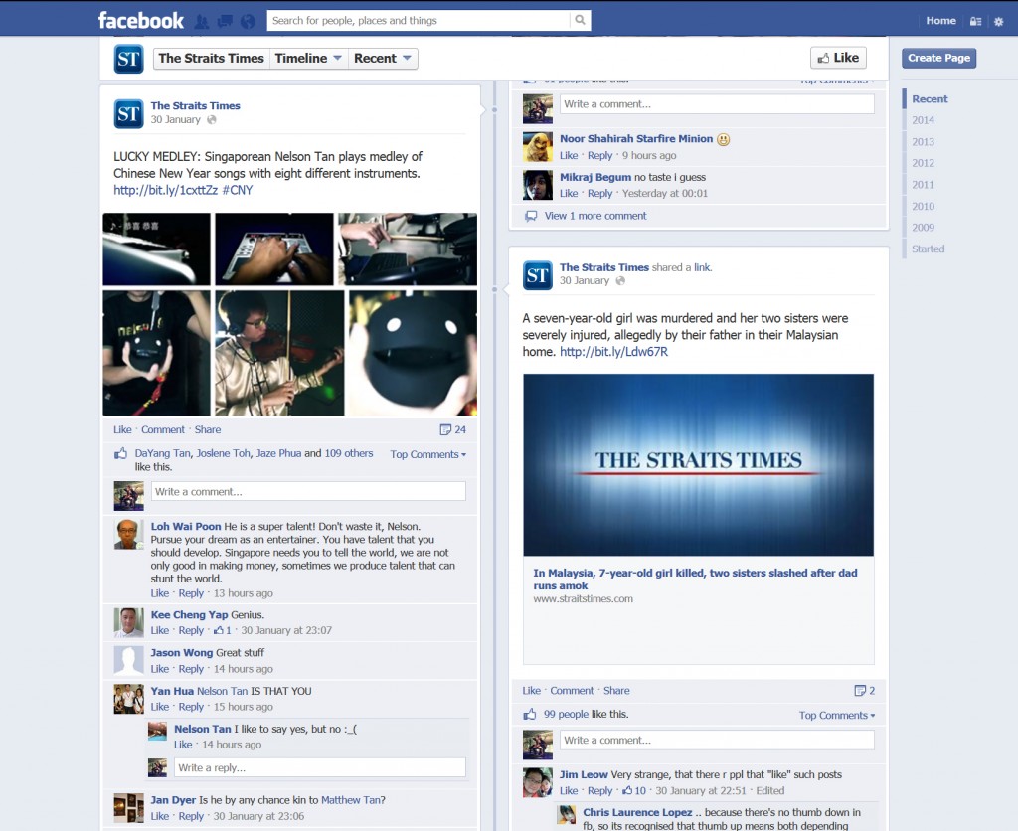Click the Write a reply field
This screenshot has height=831, width=1018.
[x=319, y=767]
